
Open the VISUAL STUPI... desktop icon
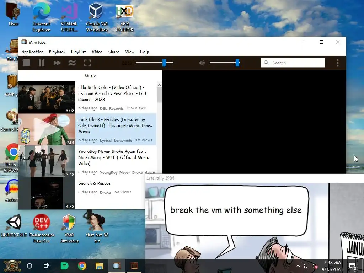pyautogui.click(x=69, y=17)
